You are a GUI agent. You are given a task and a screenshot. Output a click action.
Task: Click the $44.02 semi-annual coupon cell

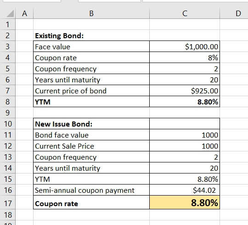[185, 190]
